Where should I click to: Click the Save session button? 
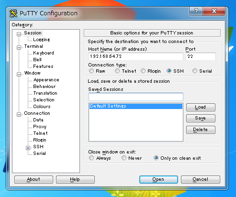pos(201,118)
